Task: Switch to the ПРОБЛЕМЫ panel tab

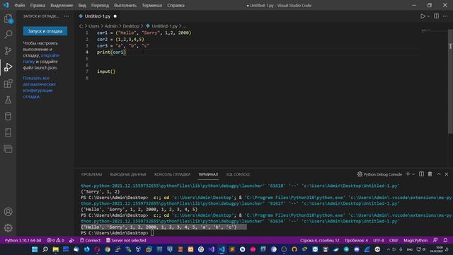Action: point(91,174)
